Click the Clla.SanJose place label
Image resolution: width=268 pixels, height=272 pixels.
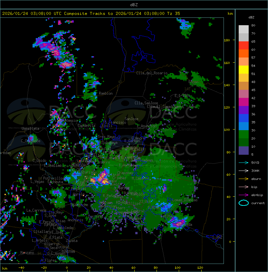coord(146,103)
